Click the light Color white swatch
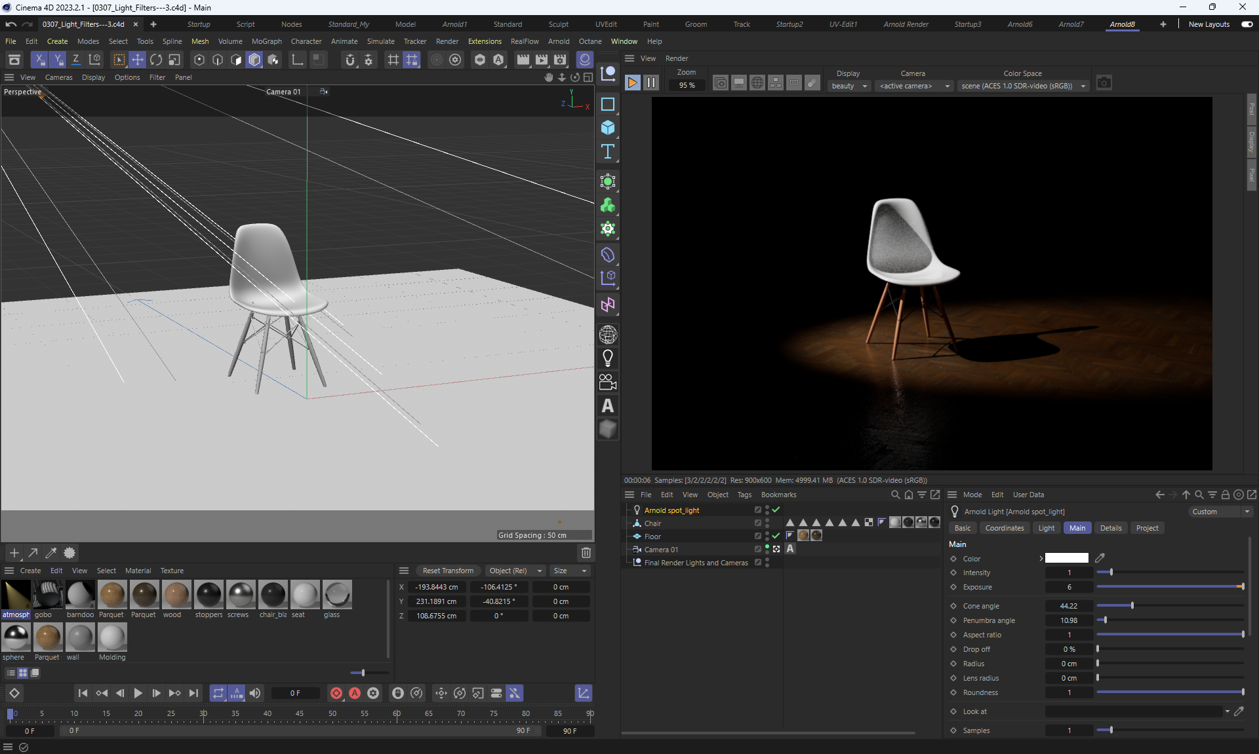The height and width of the screenshot is (754, 1259). coord(1066,559)
